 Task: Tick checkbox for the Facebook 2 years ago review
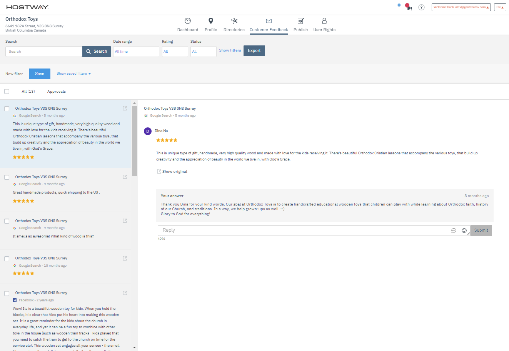(x=7, y=293)
